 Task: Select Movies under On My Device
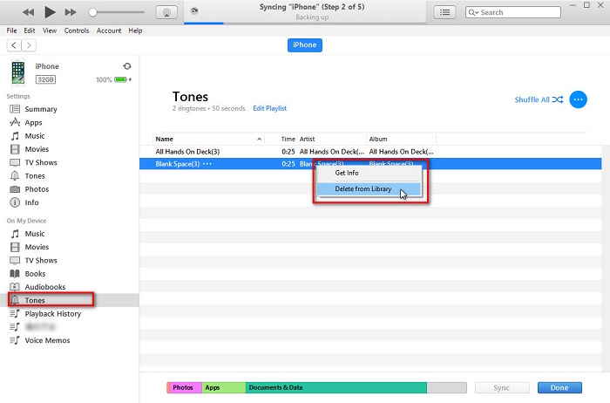pos(37,247)
